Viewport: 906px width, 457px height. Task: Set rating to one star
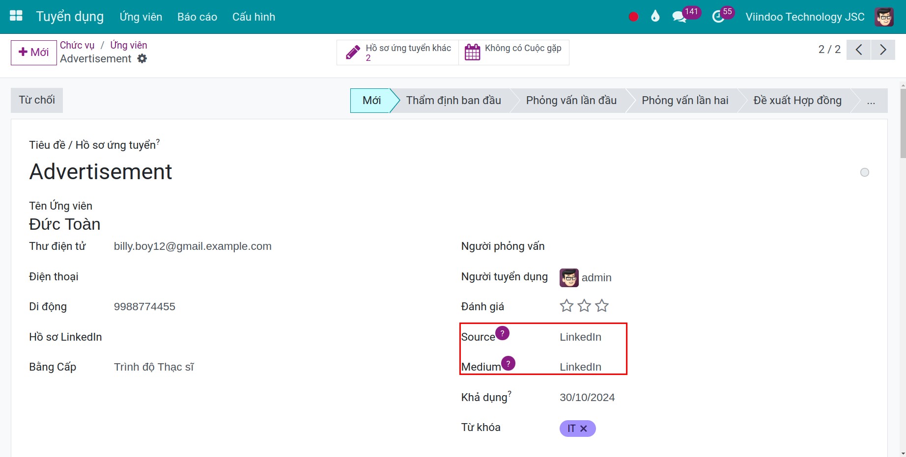click(x=566, y=306)
